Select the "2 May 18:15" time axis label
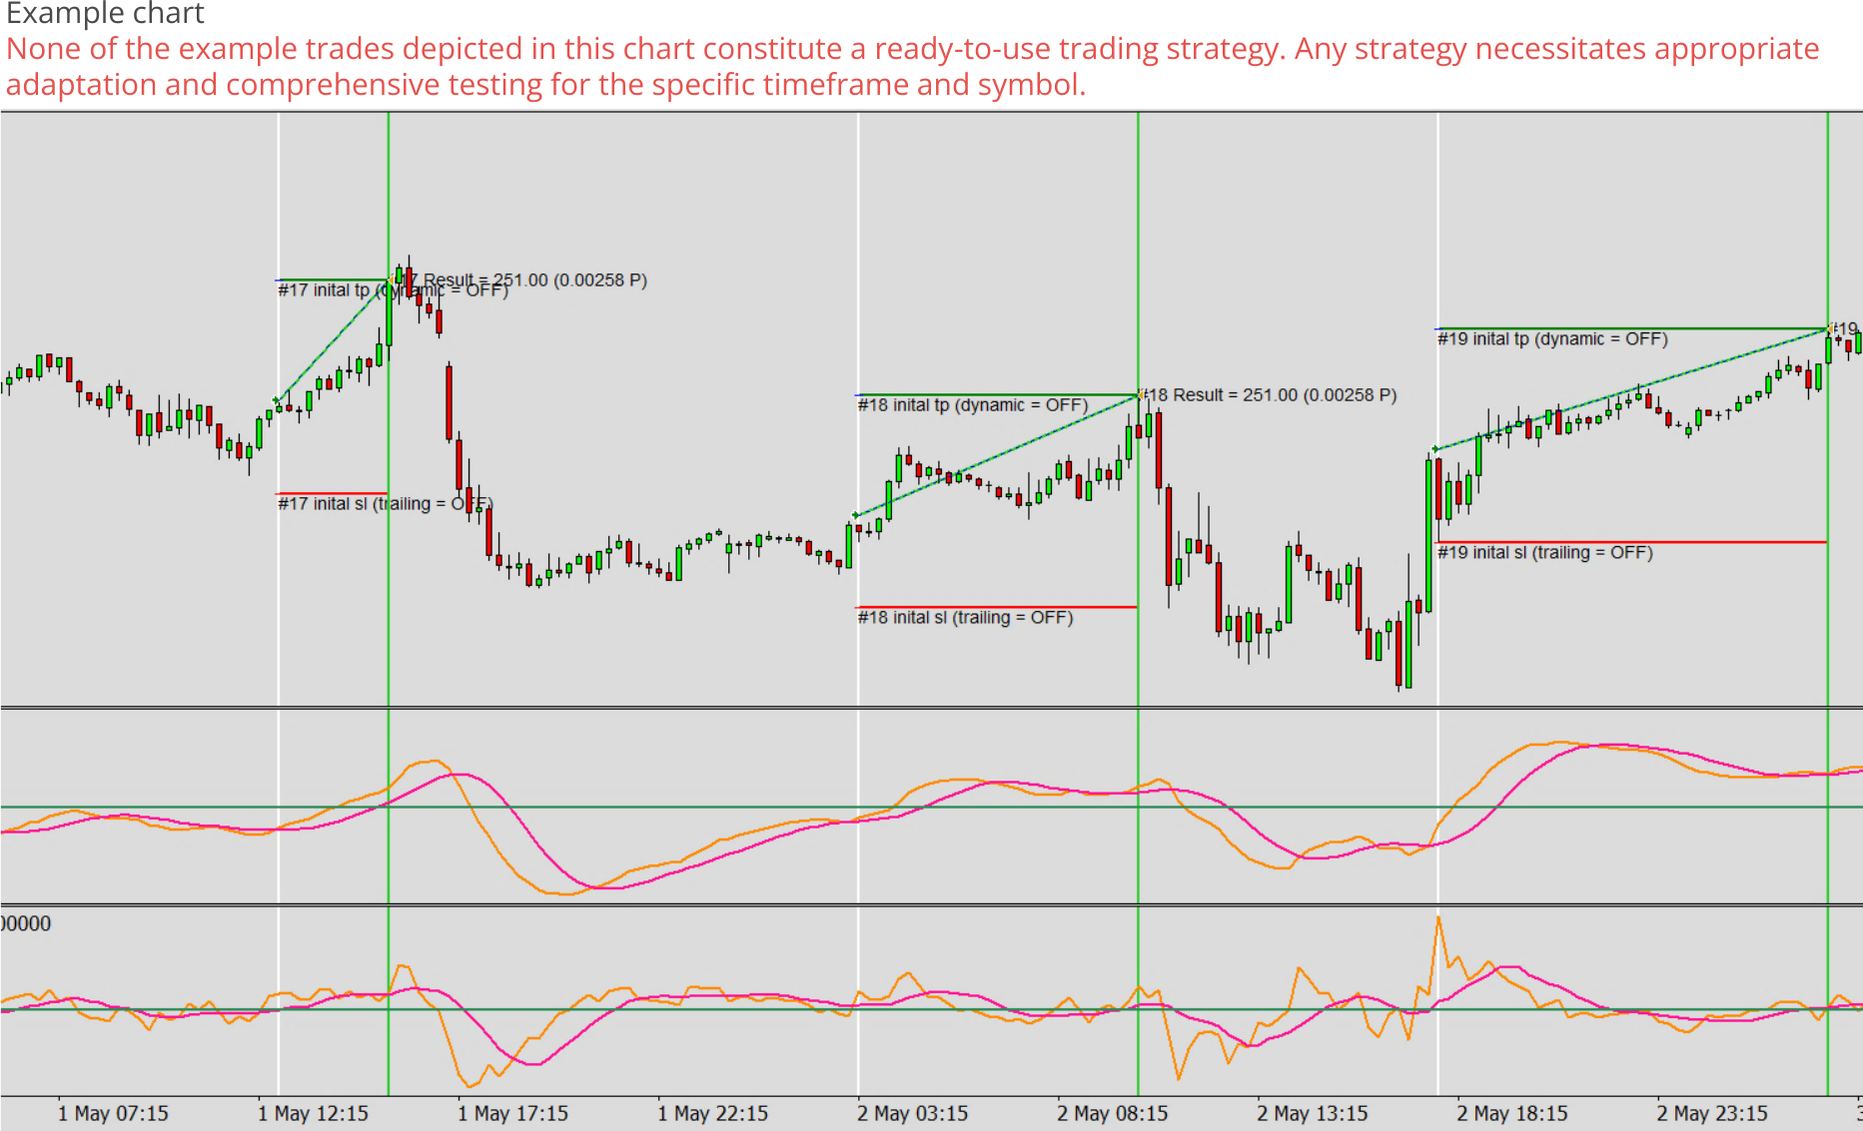The image size is (1863, 1131). 1511,1113
